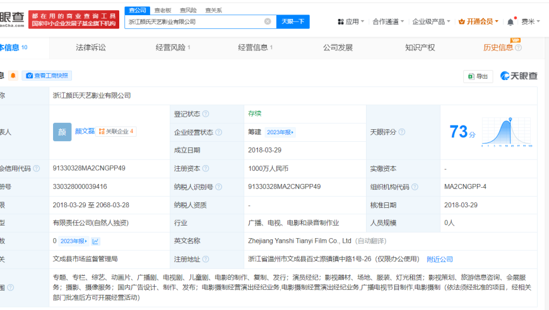
Task: Switch to the 法律诉讼 tab
Action: click(91, 47)
